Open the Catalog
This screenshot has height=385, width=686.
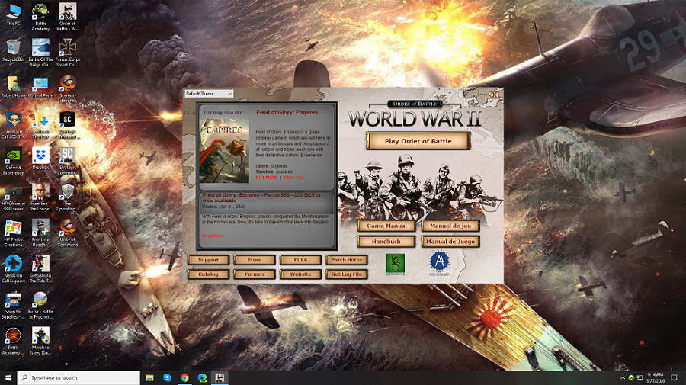tap(208, 274)
